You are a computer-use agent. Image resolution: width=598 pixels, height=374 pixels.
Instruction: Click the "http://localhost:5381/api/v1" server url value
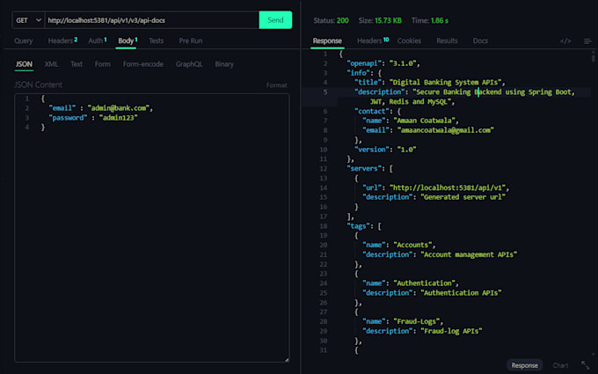[x=447, y=187]
